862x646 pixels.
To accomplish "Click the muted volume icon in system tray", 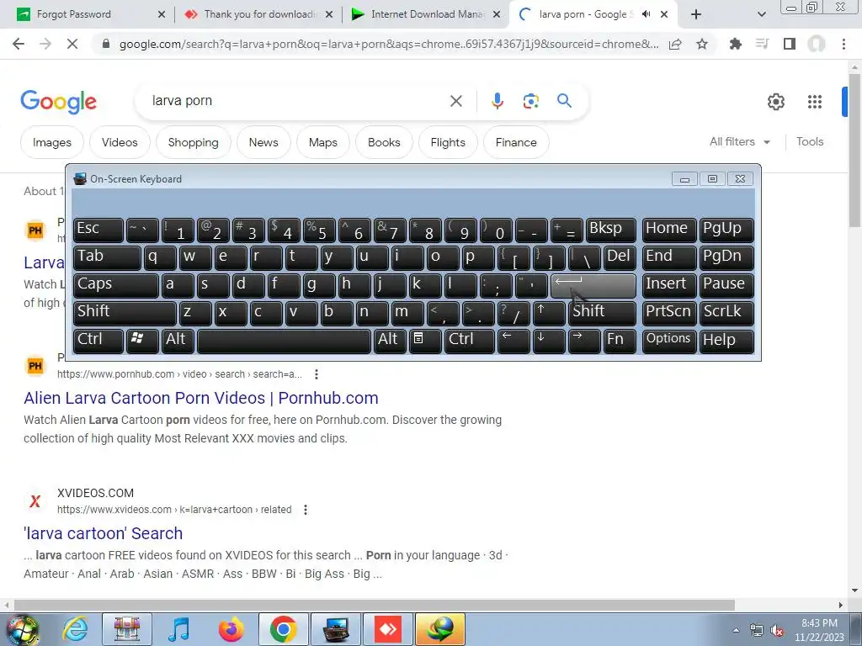I will 777,631.
